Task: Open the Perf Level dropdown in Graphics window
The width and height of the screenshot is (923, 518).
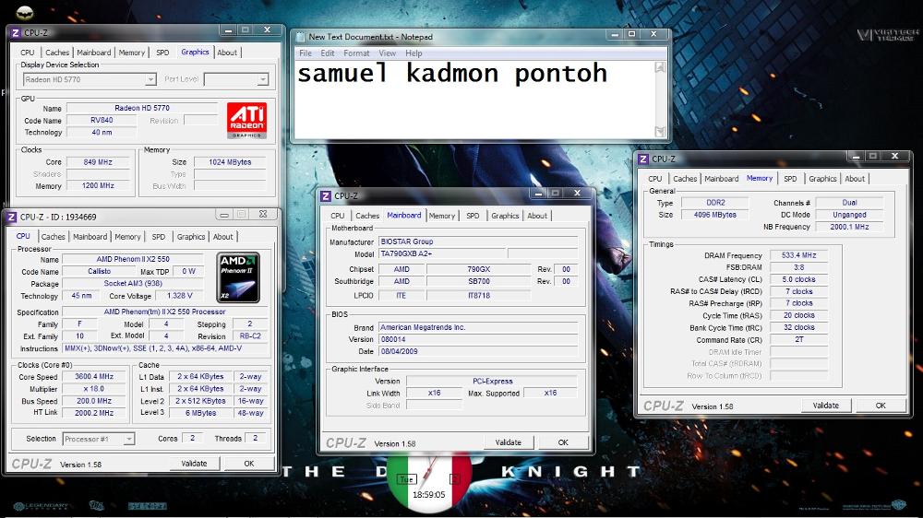Action: [236, 79]
